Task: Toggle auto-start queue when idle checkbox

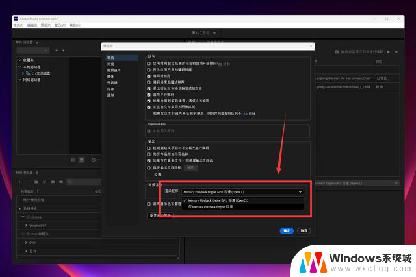Action: [x=149, y=64]
